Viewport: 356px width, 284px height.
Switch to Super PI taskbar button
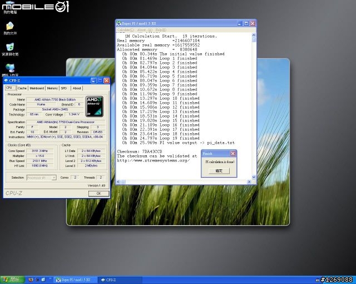[76, 280]
